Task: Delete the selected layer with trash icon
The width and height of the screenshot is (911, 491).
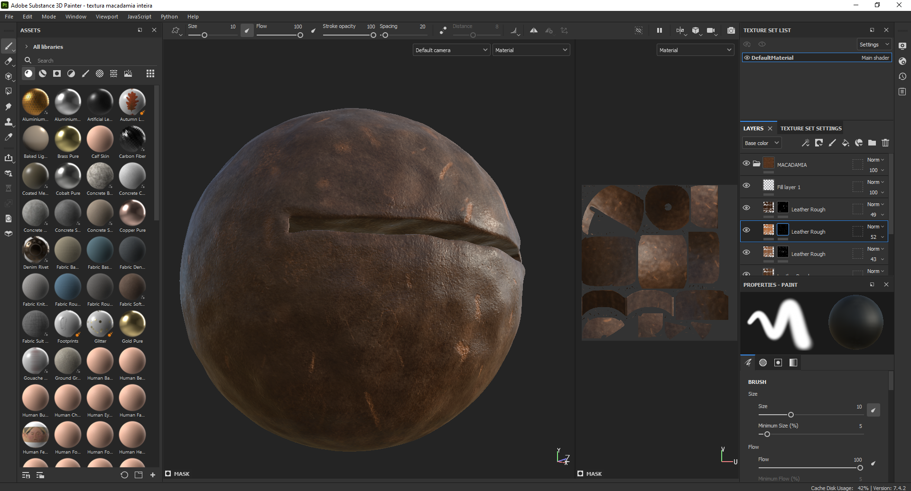Action: click(885, 143)
